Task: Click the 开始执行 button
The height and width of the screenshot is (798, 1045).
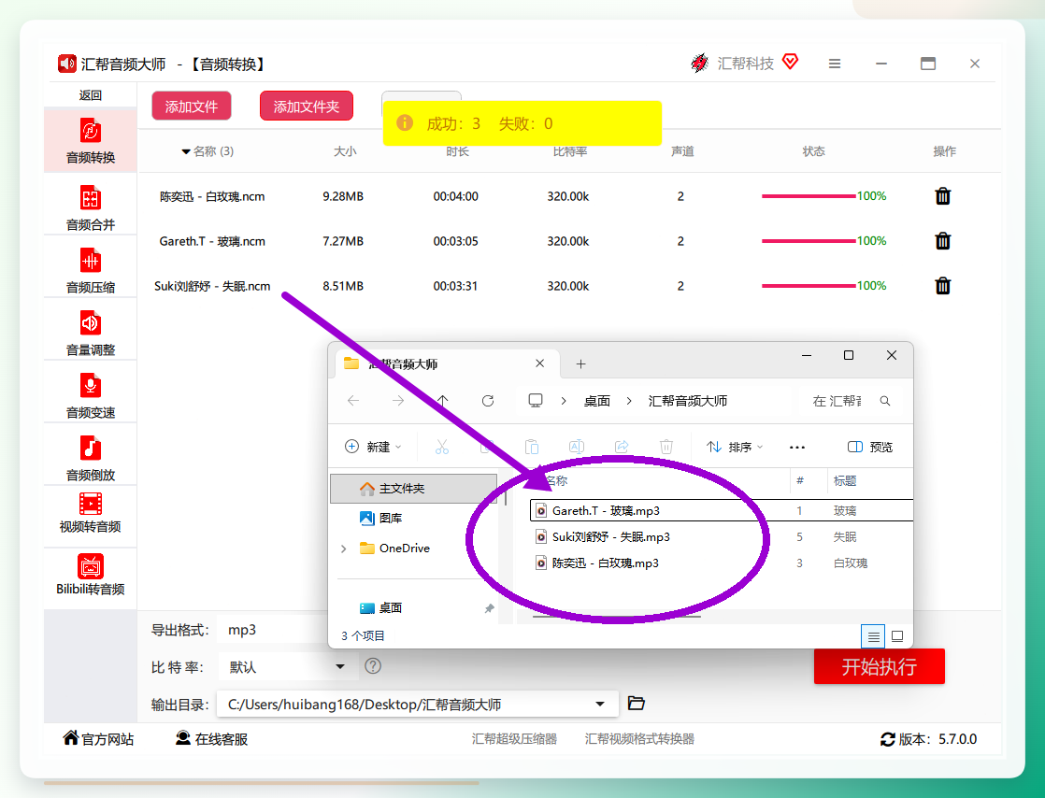Action: [x=879, y=666]
